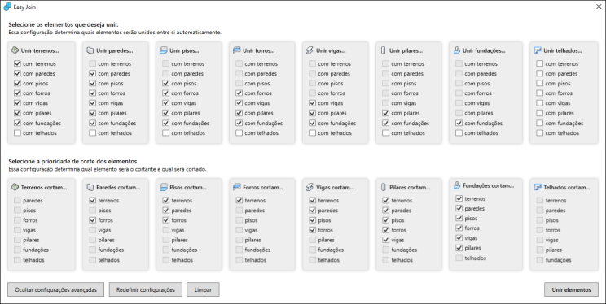Uncheck 'paredes' under Vigas cortam
This screenshot has width=606, height=304.
tap(312, 211)
